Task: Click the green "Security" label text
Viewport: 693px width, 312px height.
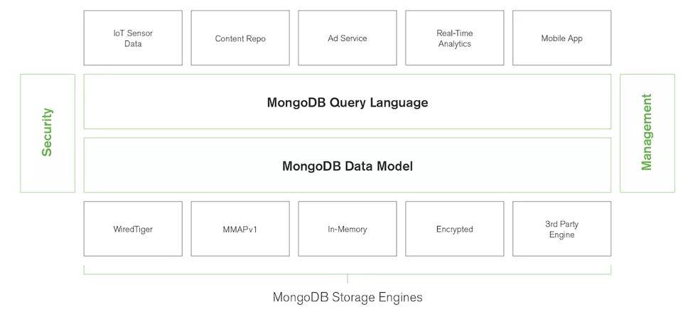Action: click(x=48, y=132)
